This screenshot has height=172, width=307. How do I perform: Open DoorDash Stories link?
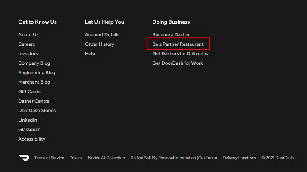pyautogui.click(x=37, y=110)
